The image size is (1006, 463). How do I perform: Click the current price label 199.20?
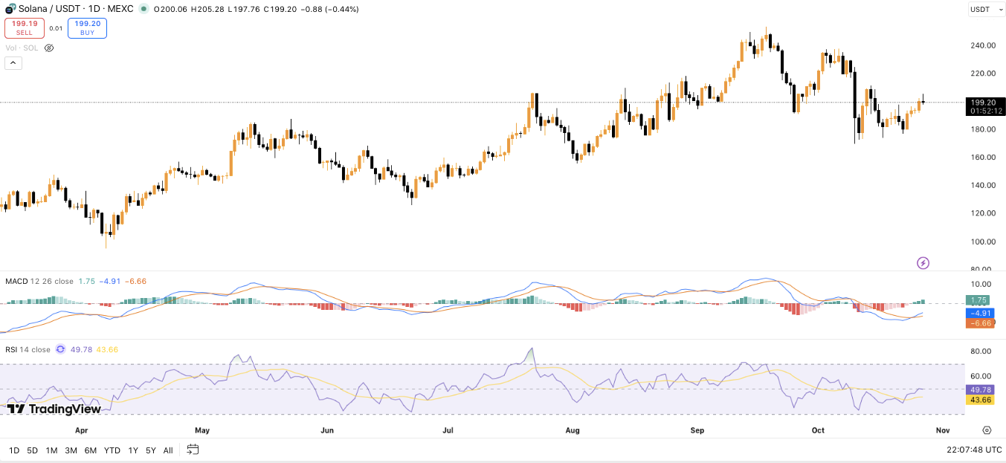[x=985, y=103]
